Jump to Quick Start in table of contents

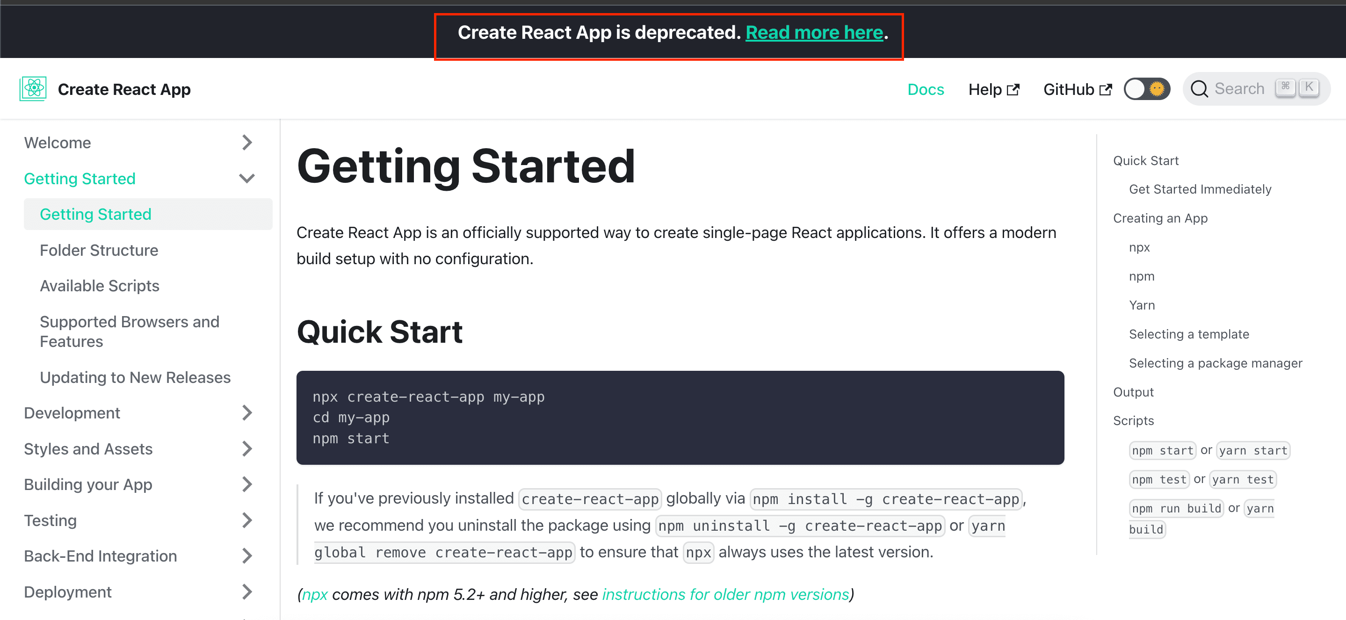pyautogui.click(x=1145, y=160)
